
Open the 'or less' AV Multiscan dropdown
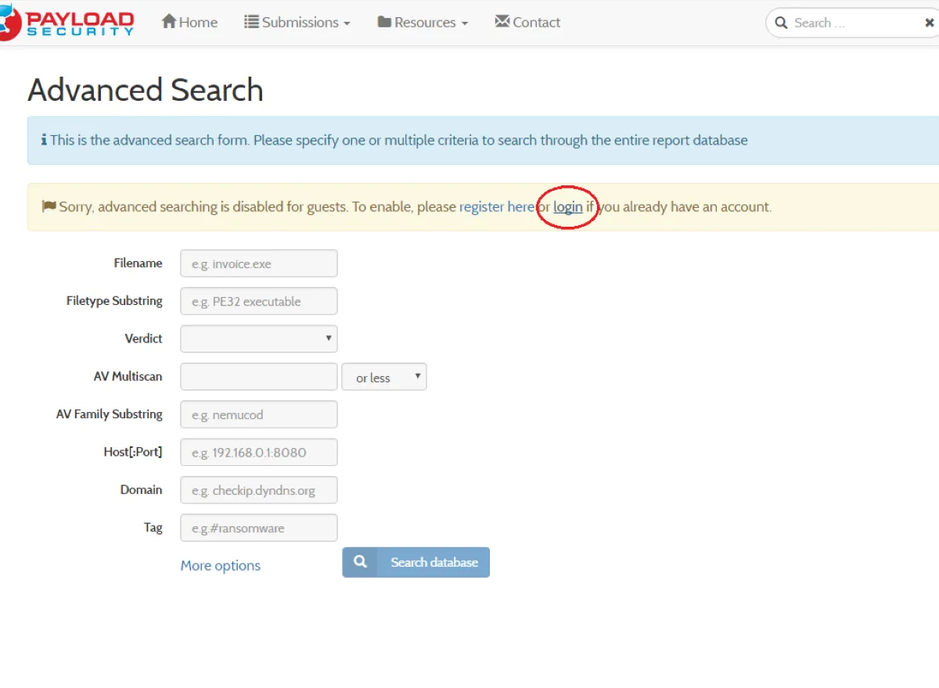[x=384, y=377]
